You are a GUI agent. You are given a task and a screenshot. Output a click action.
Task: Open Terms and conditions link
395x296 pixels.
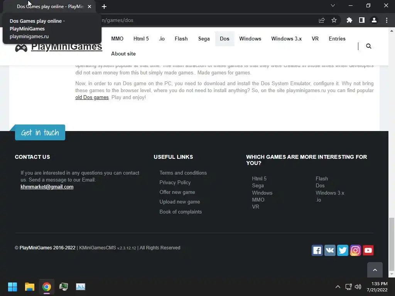183,173
